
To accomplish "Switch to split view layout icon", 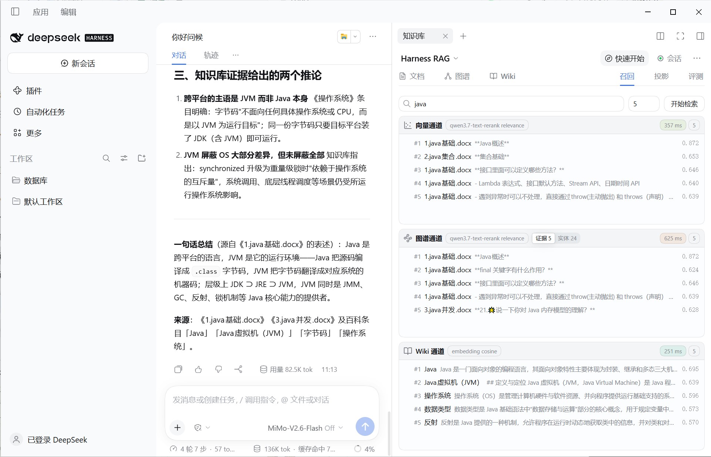I will (660, 36).
